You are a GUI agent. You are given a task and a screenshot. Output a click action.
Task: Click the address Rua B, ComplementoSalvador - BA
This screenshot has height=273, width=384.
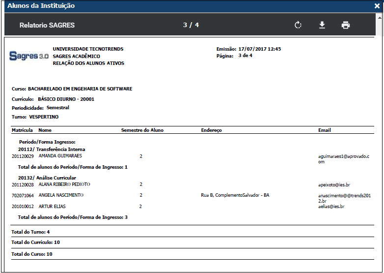[235, 195]
